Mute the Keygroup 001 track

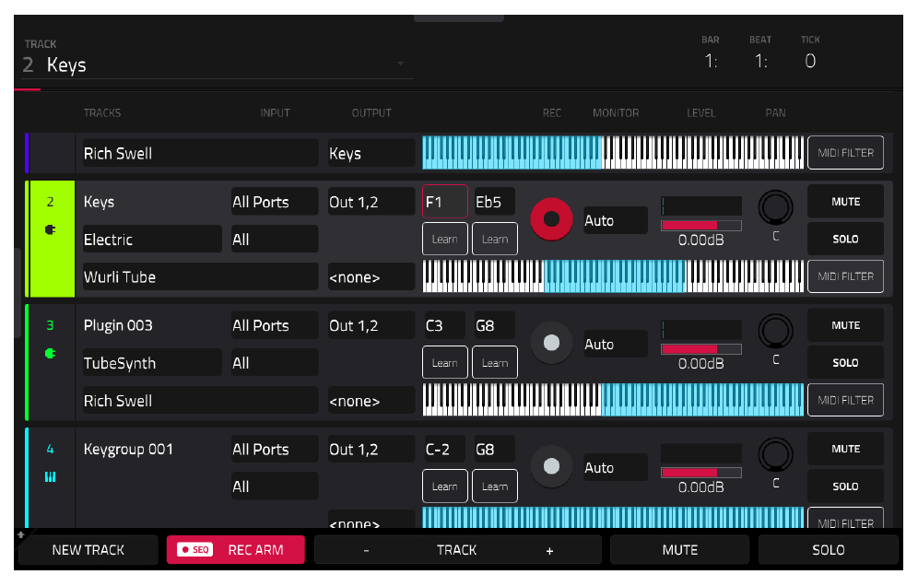(845, 449)
